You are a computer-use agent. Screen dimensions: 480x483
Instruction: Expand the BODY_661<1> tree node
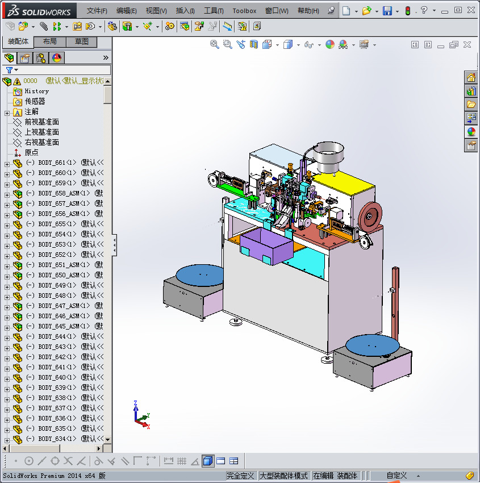pyautogui.click(x=7, y=164)
